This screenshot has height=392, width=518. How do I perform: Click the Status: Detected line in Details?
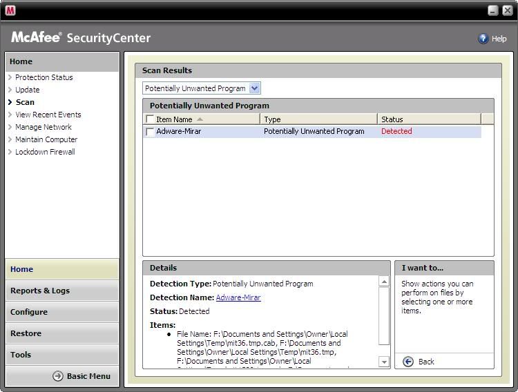coord(180,311)
